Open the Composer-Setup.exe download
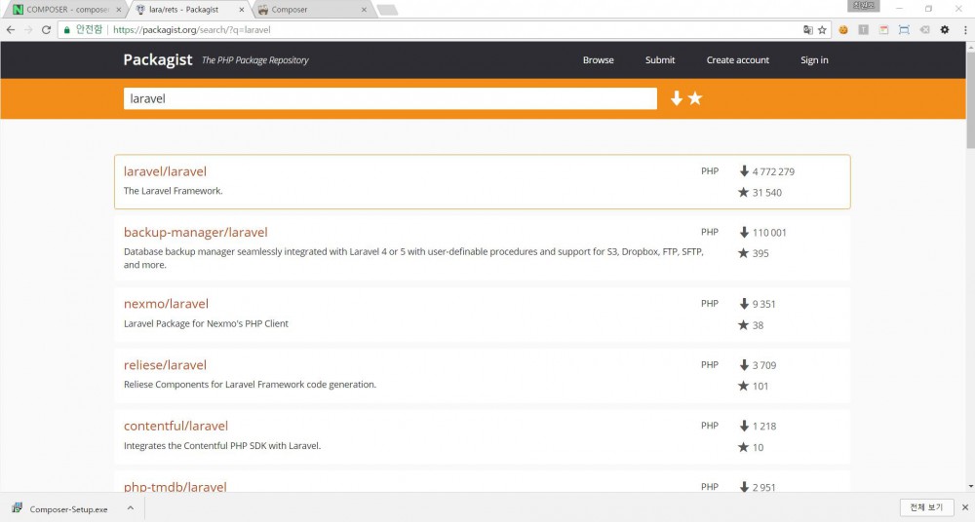Screen dimensions: 975x522 (68, 509)
